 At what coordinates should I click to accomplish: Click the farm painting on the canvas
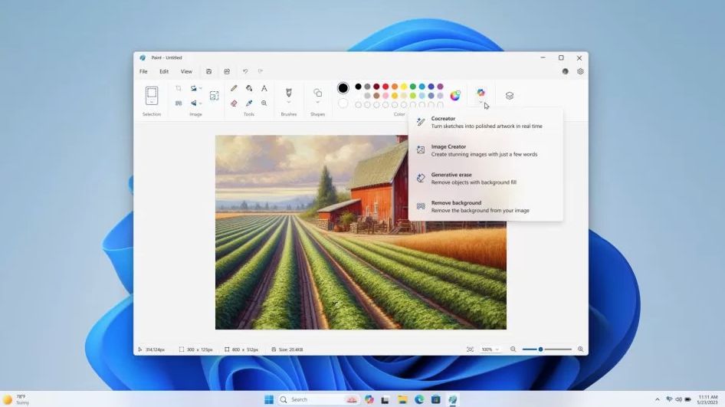point(361,232)
